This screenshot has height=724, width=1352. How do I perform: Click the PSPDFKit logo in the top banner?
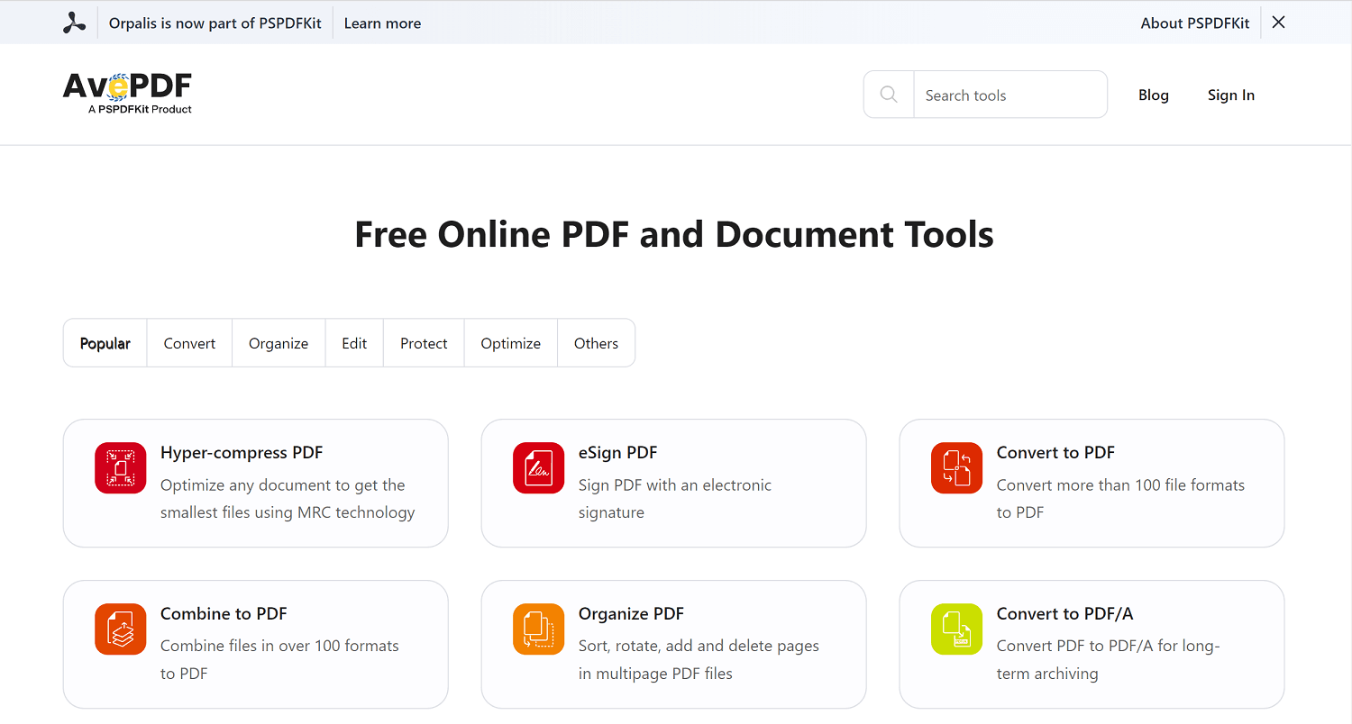pyautogui.click(x=74, y=22)
